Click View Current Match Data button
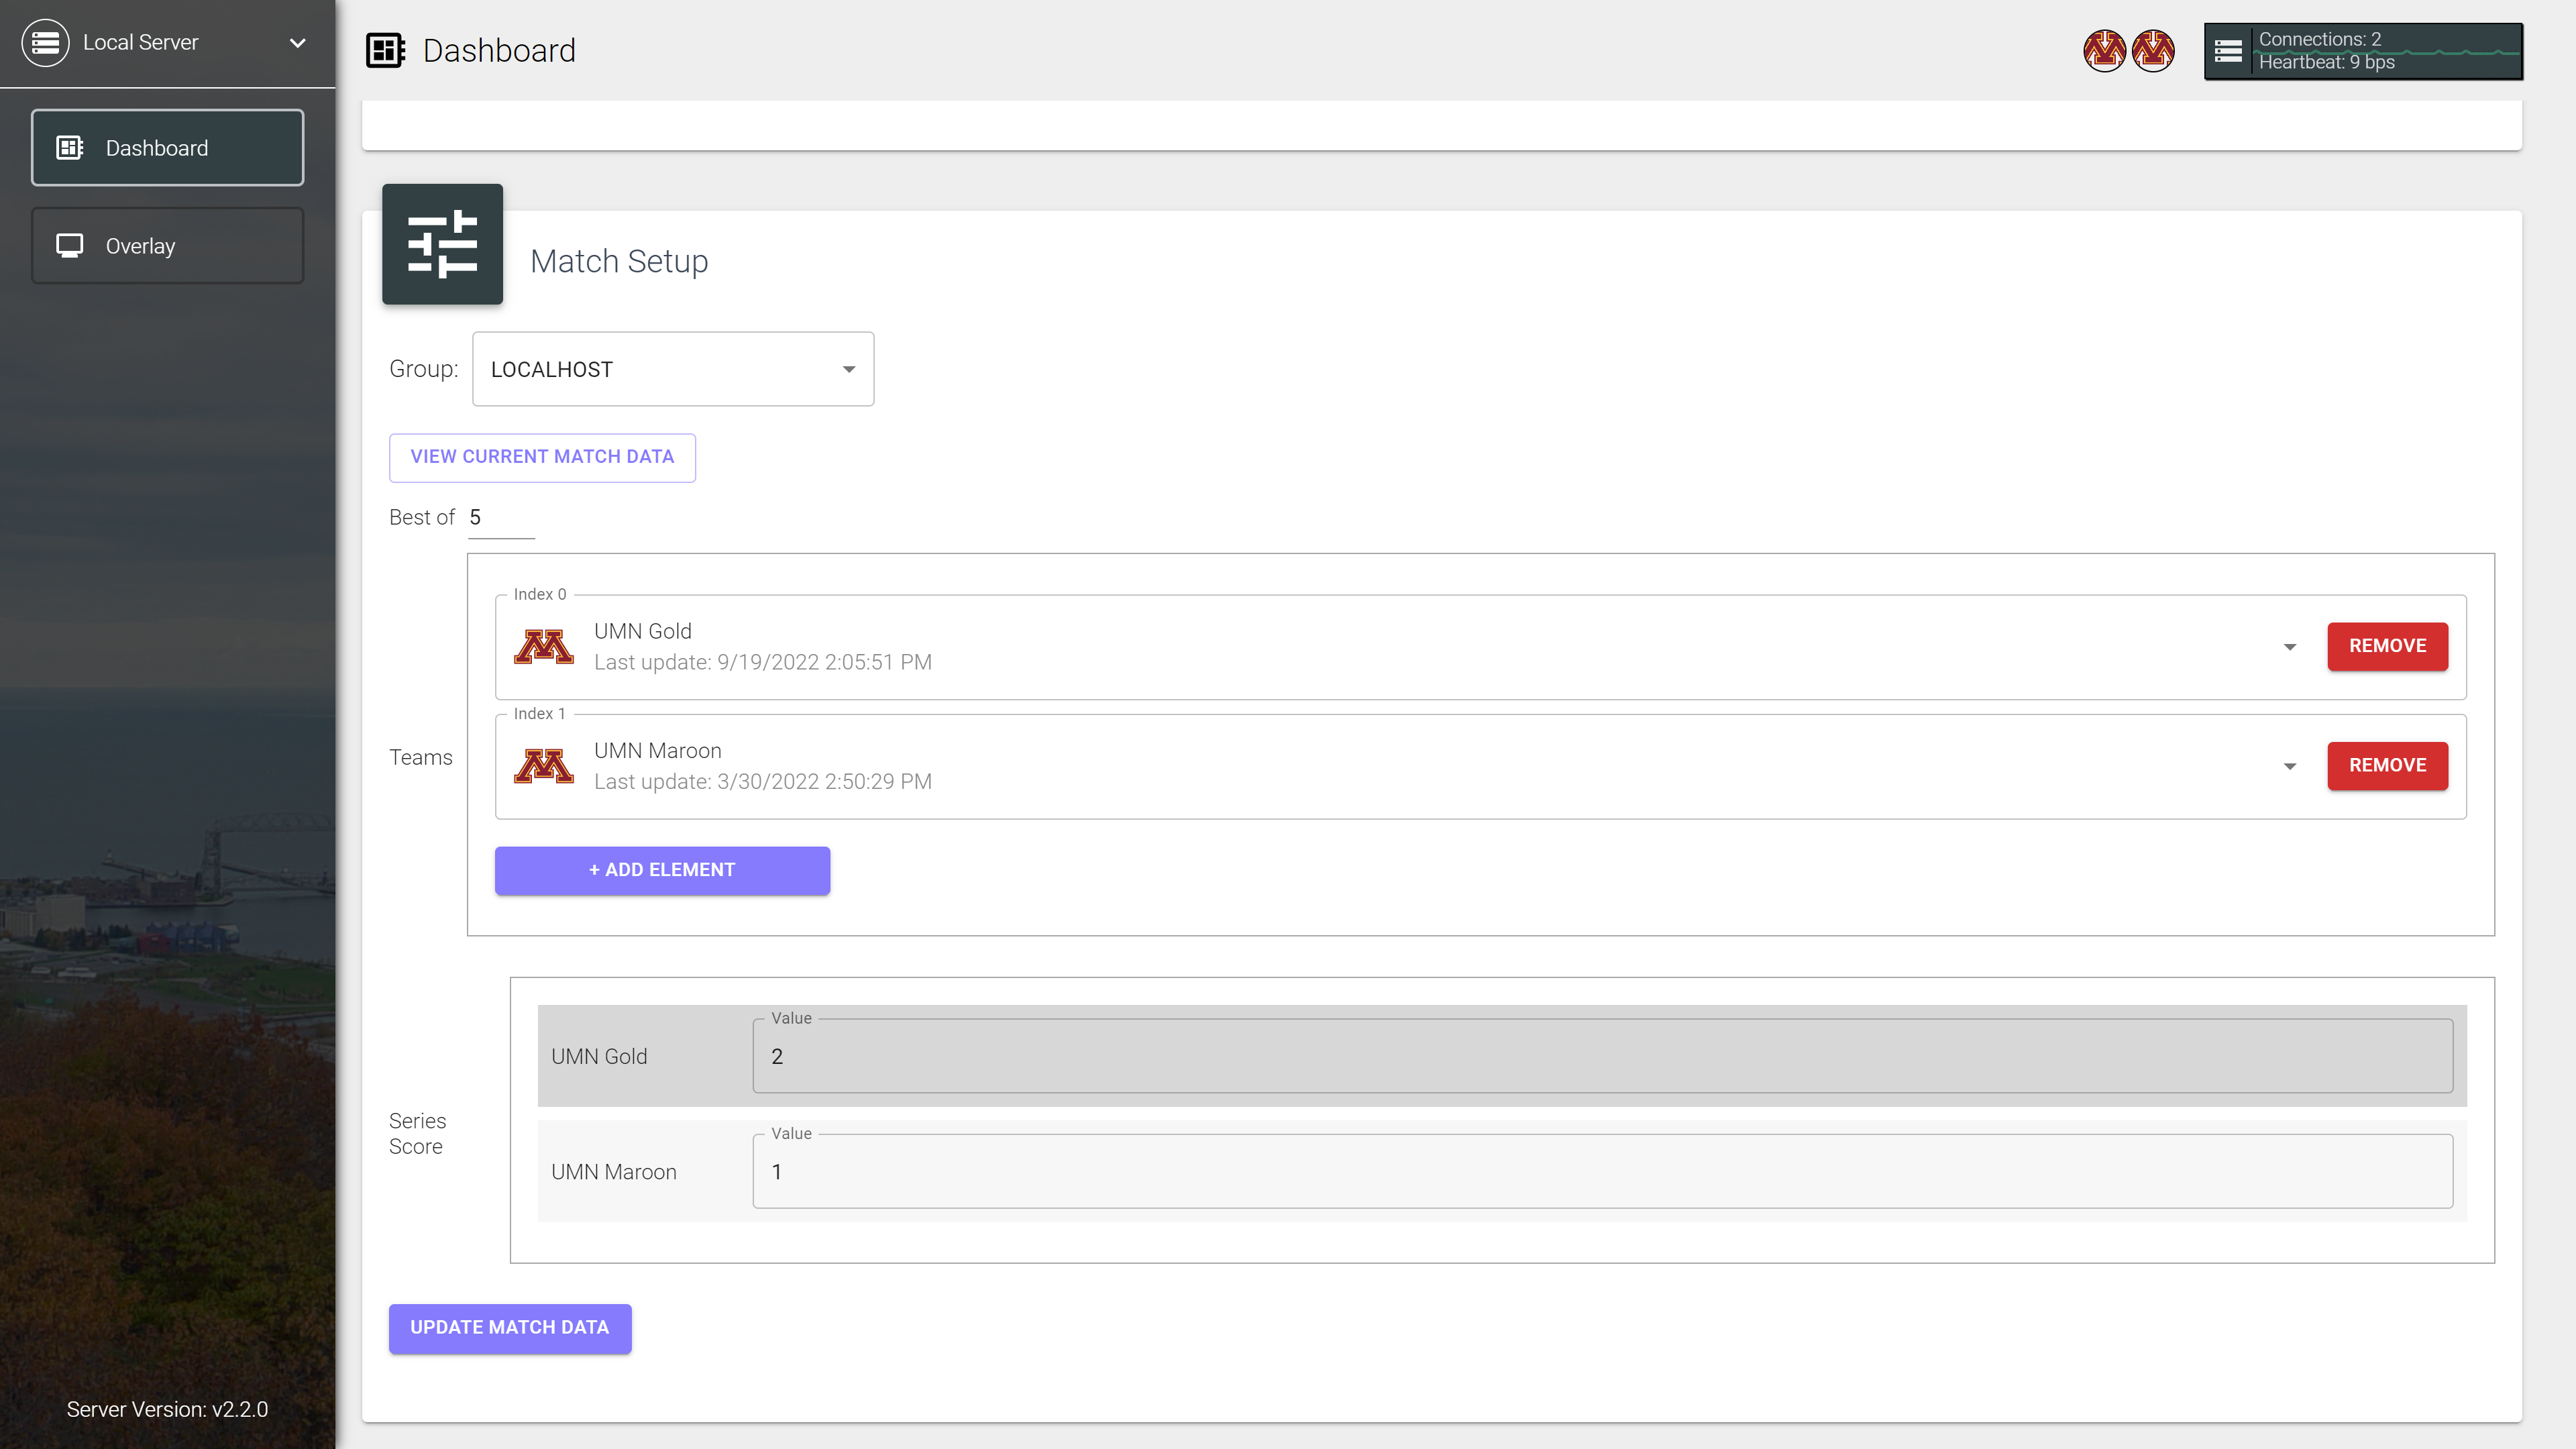 542,457
